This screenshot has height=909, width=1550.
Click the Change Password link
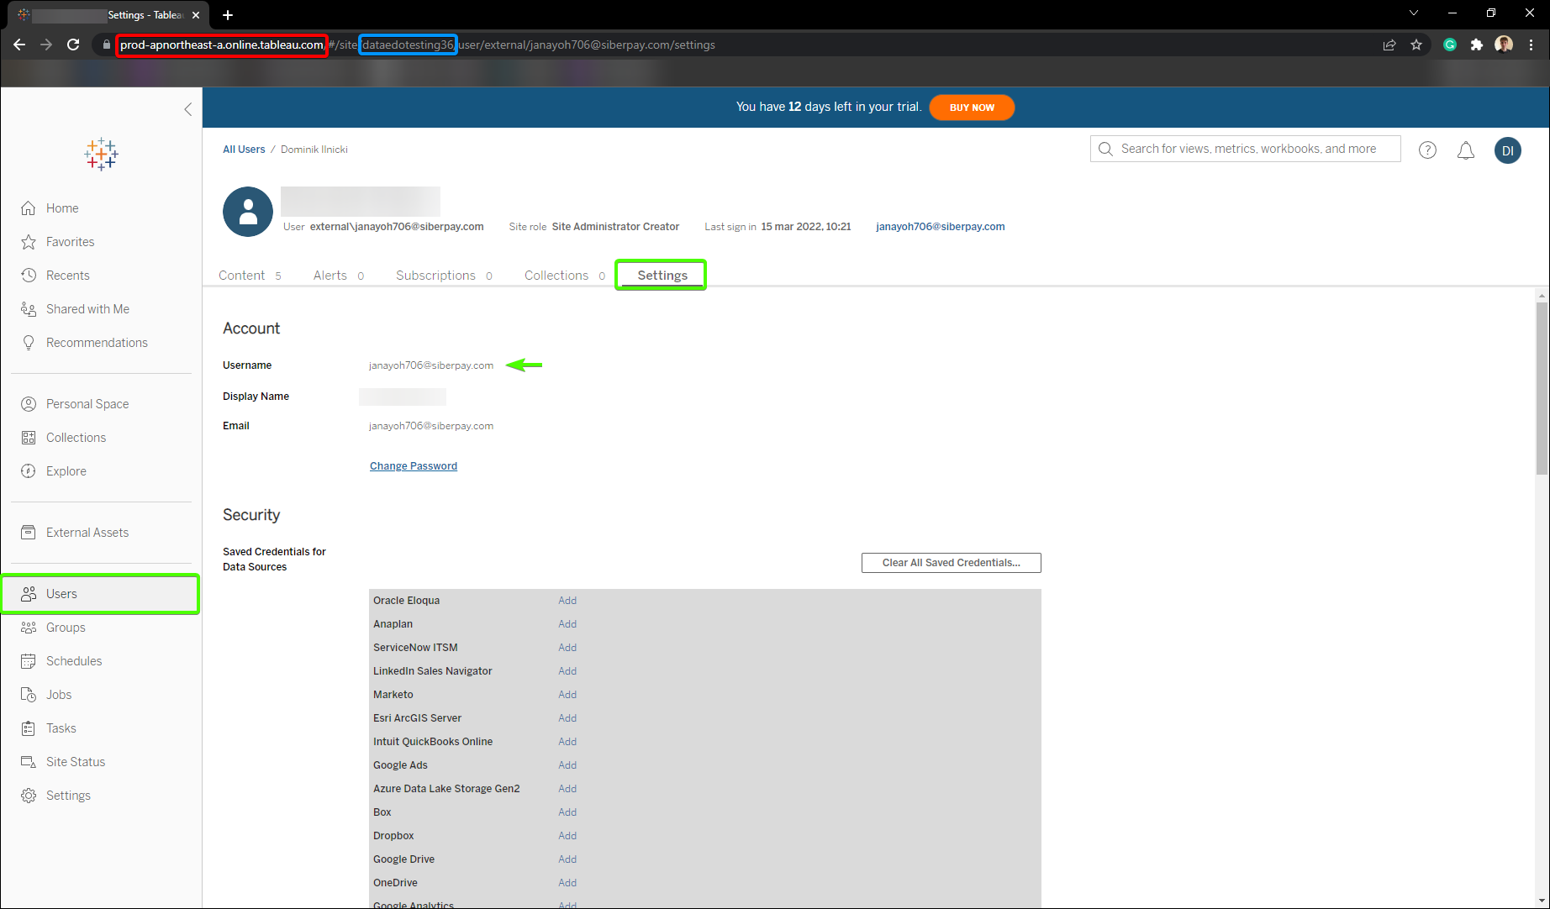[414, 466]
